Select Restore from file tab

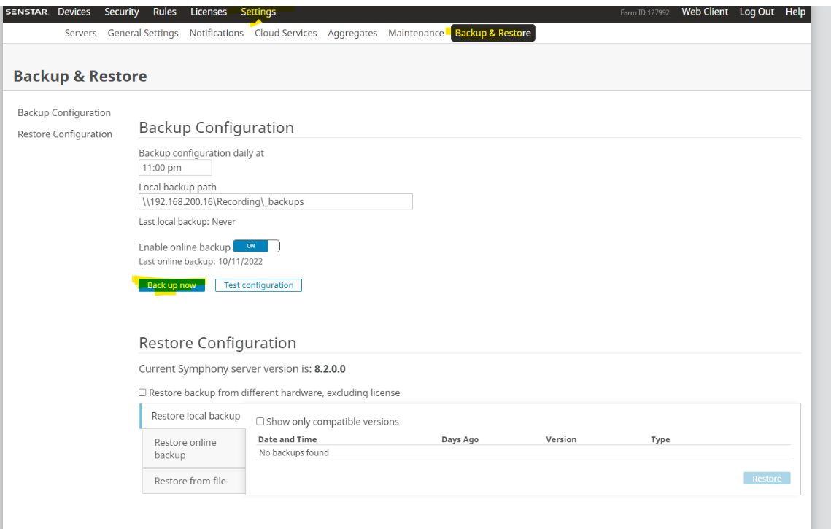pos(194,482)
